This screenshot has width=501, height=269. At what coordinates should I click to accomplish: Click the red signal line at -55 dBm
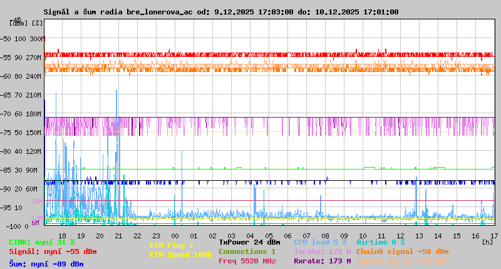(x=269, y=55)
